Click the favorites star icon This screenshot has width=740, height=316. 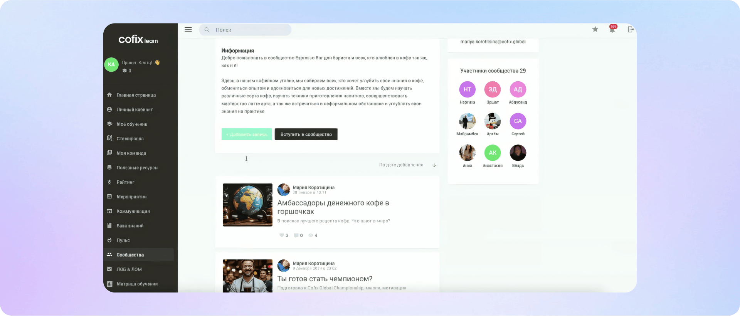(x=595, y=30)
